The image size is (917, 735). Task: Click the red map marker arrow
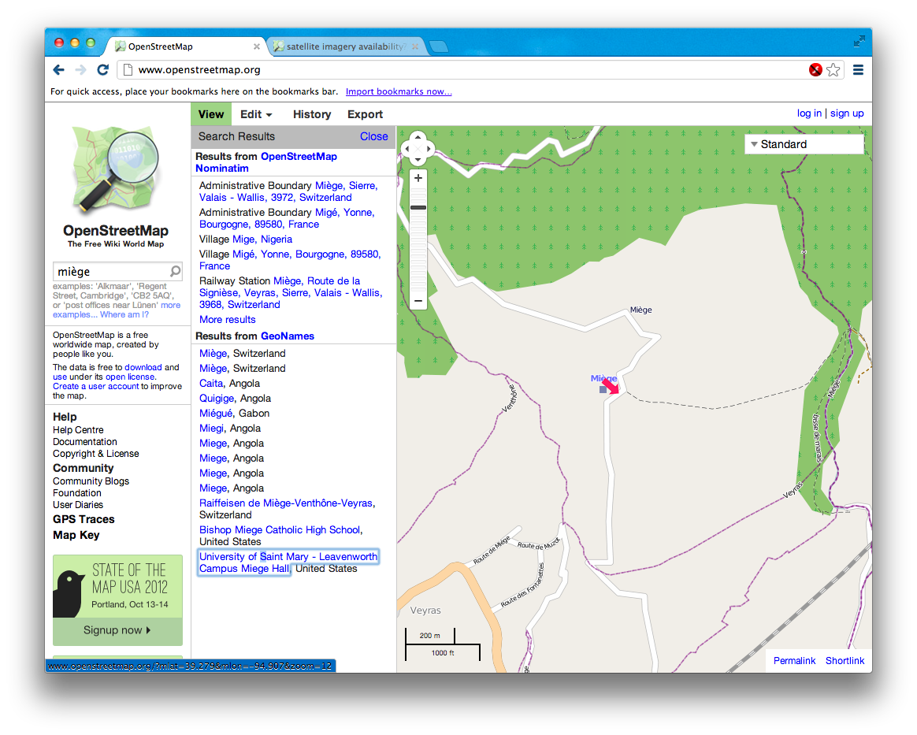611,385
